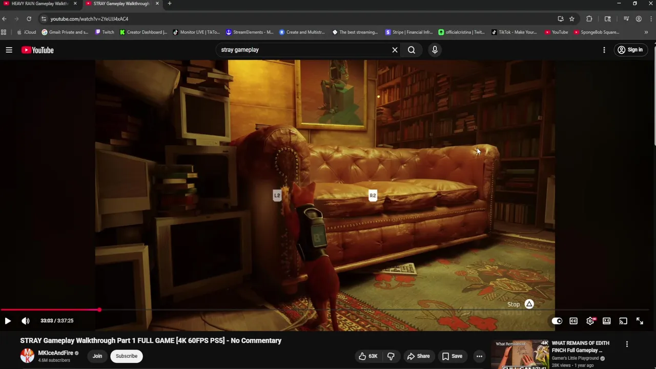The height and width of the screenshot is (369, 656).
Task: Go to YouTube home via logo
Action: click(x=37, y=50)
